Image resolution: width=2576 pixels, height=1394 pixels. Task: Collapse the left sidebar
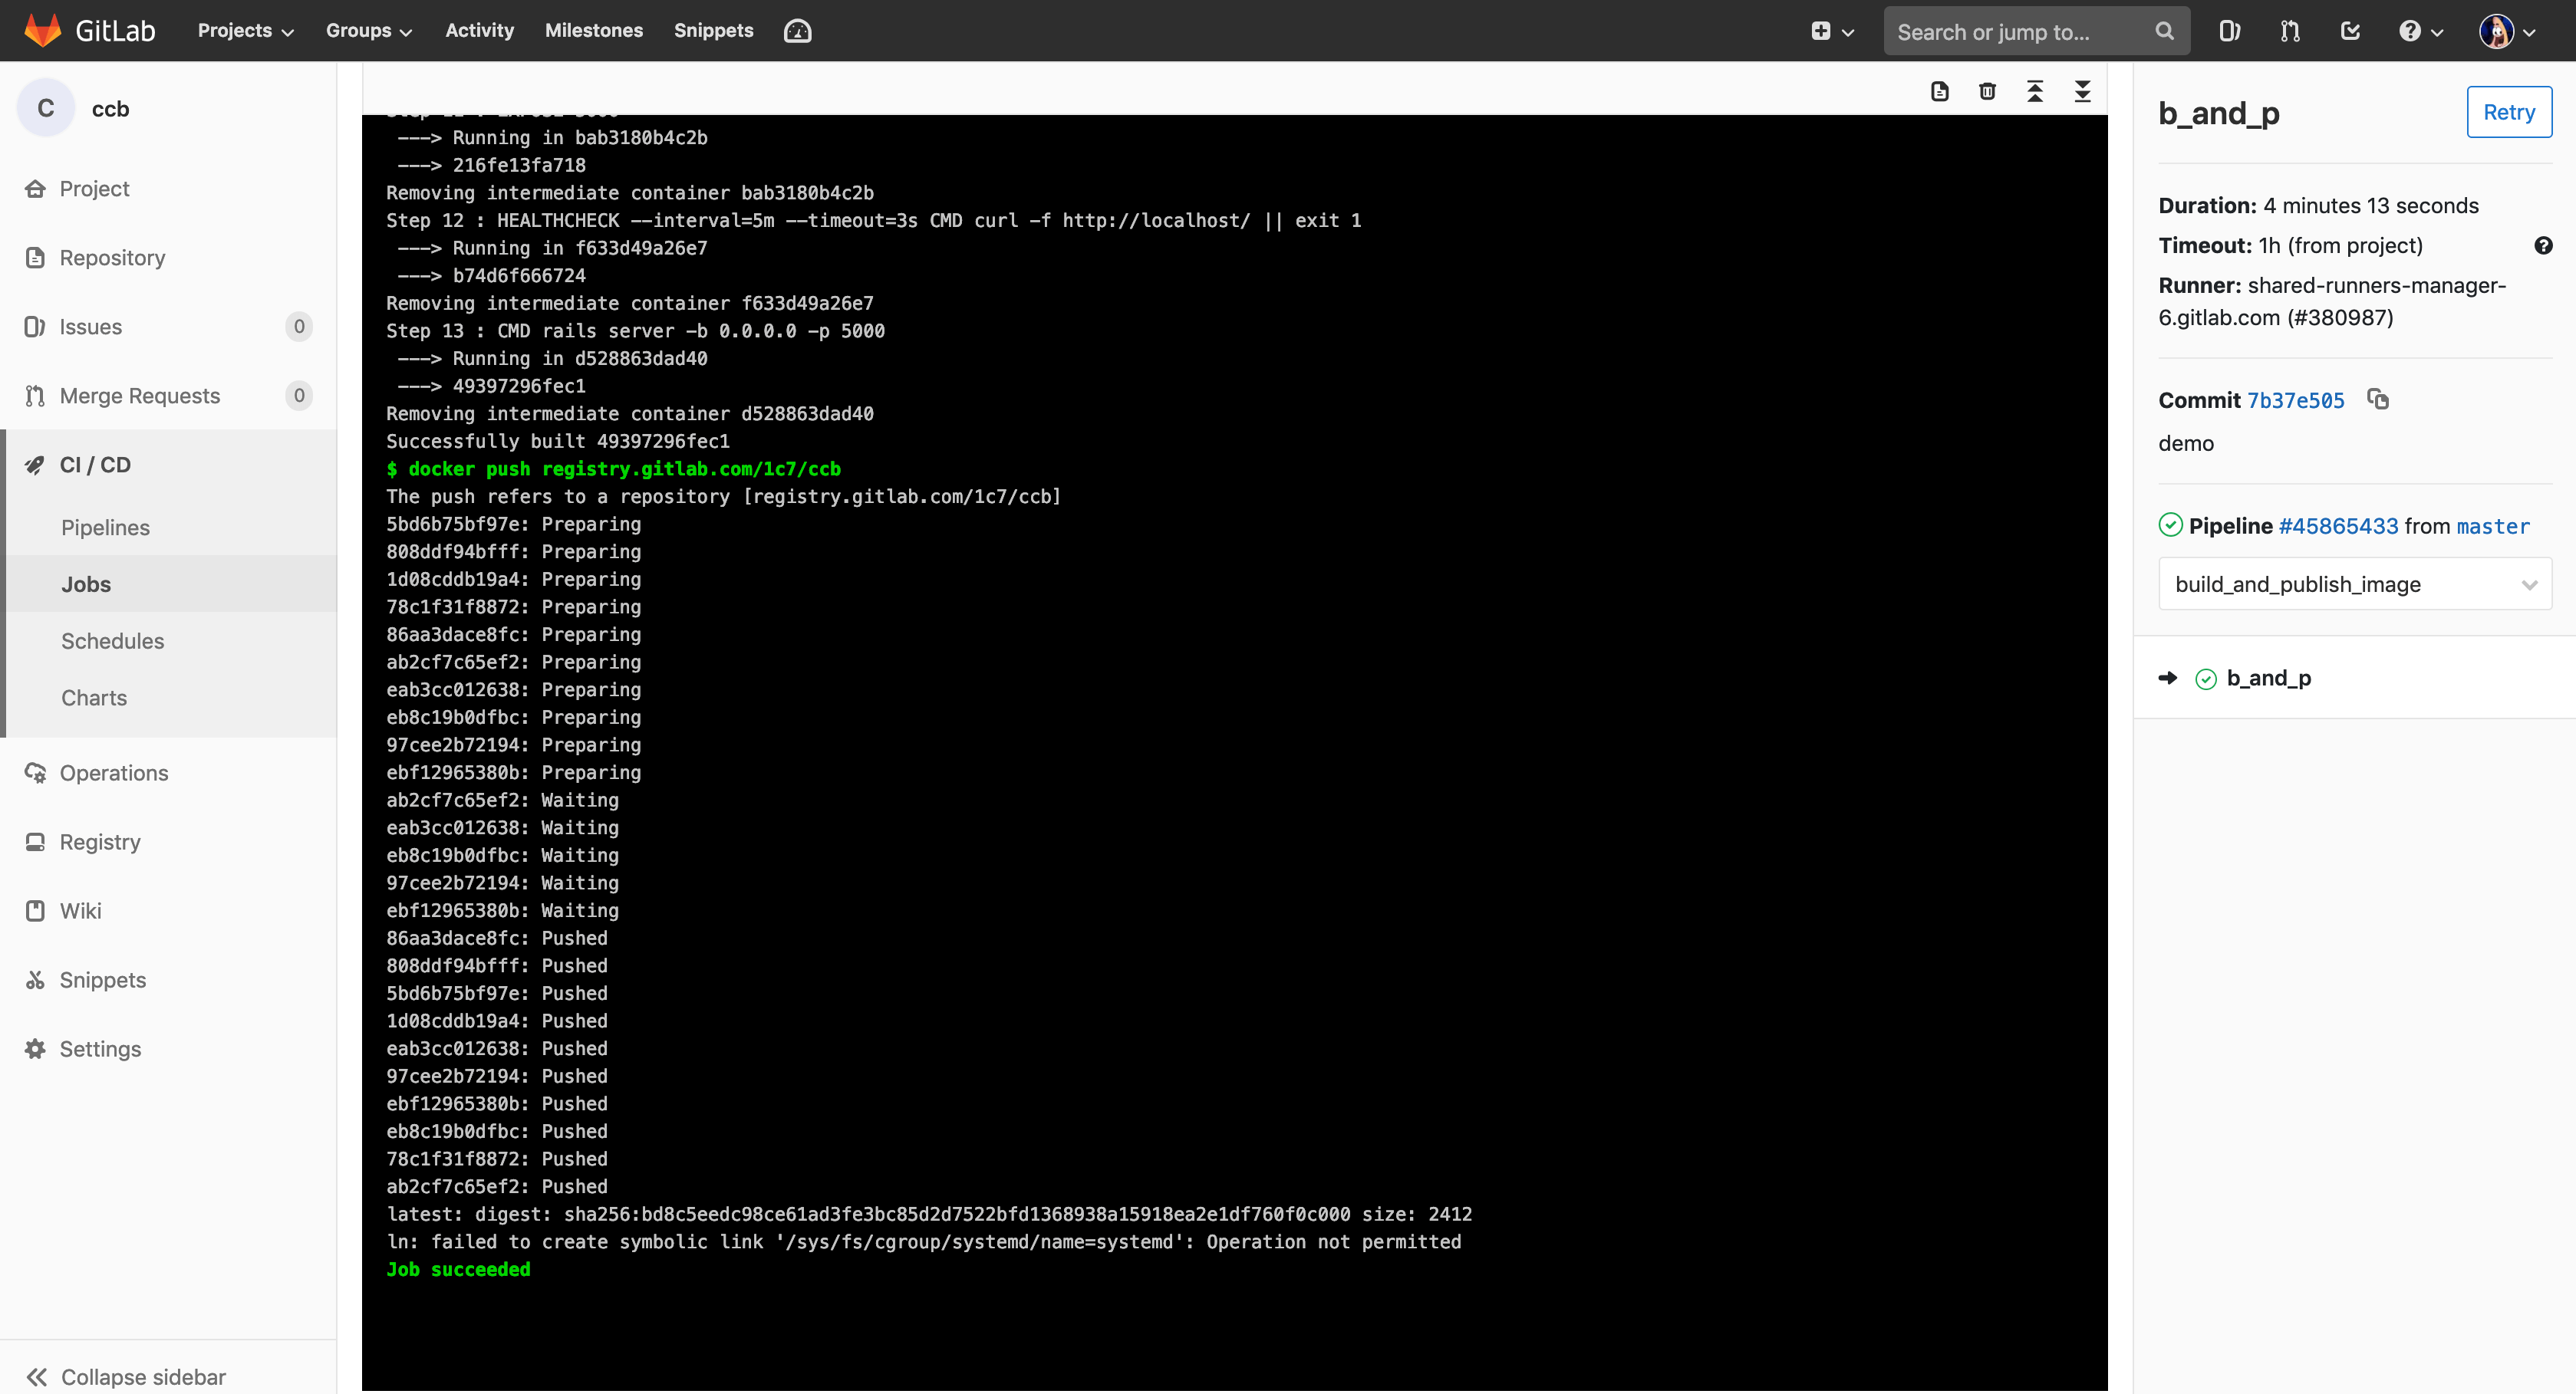click(124, 1376)
